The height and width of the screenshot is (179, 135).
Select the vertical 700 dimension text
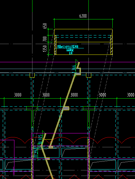tap(45, 39)
